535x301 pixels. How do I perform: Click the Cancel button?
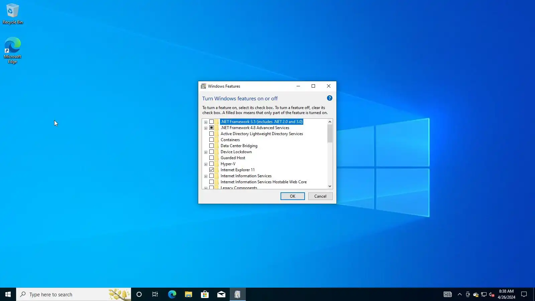click(x=320, y=196)
